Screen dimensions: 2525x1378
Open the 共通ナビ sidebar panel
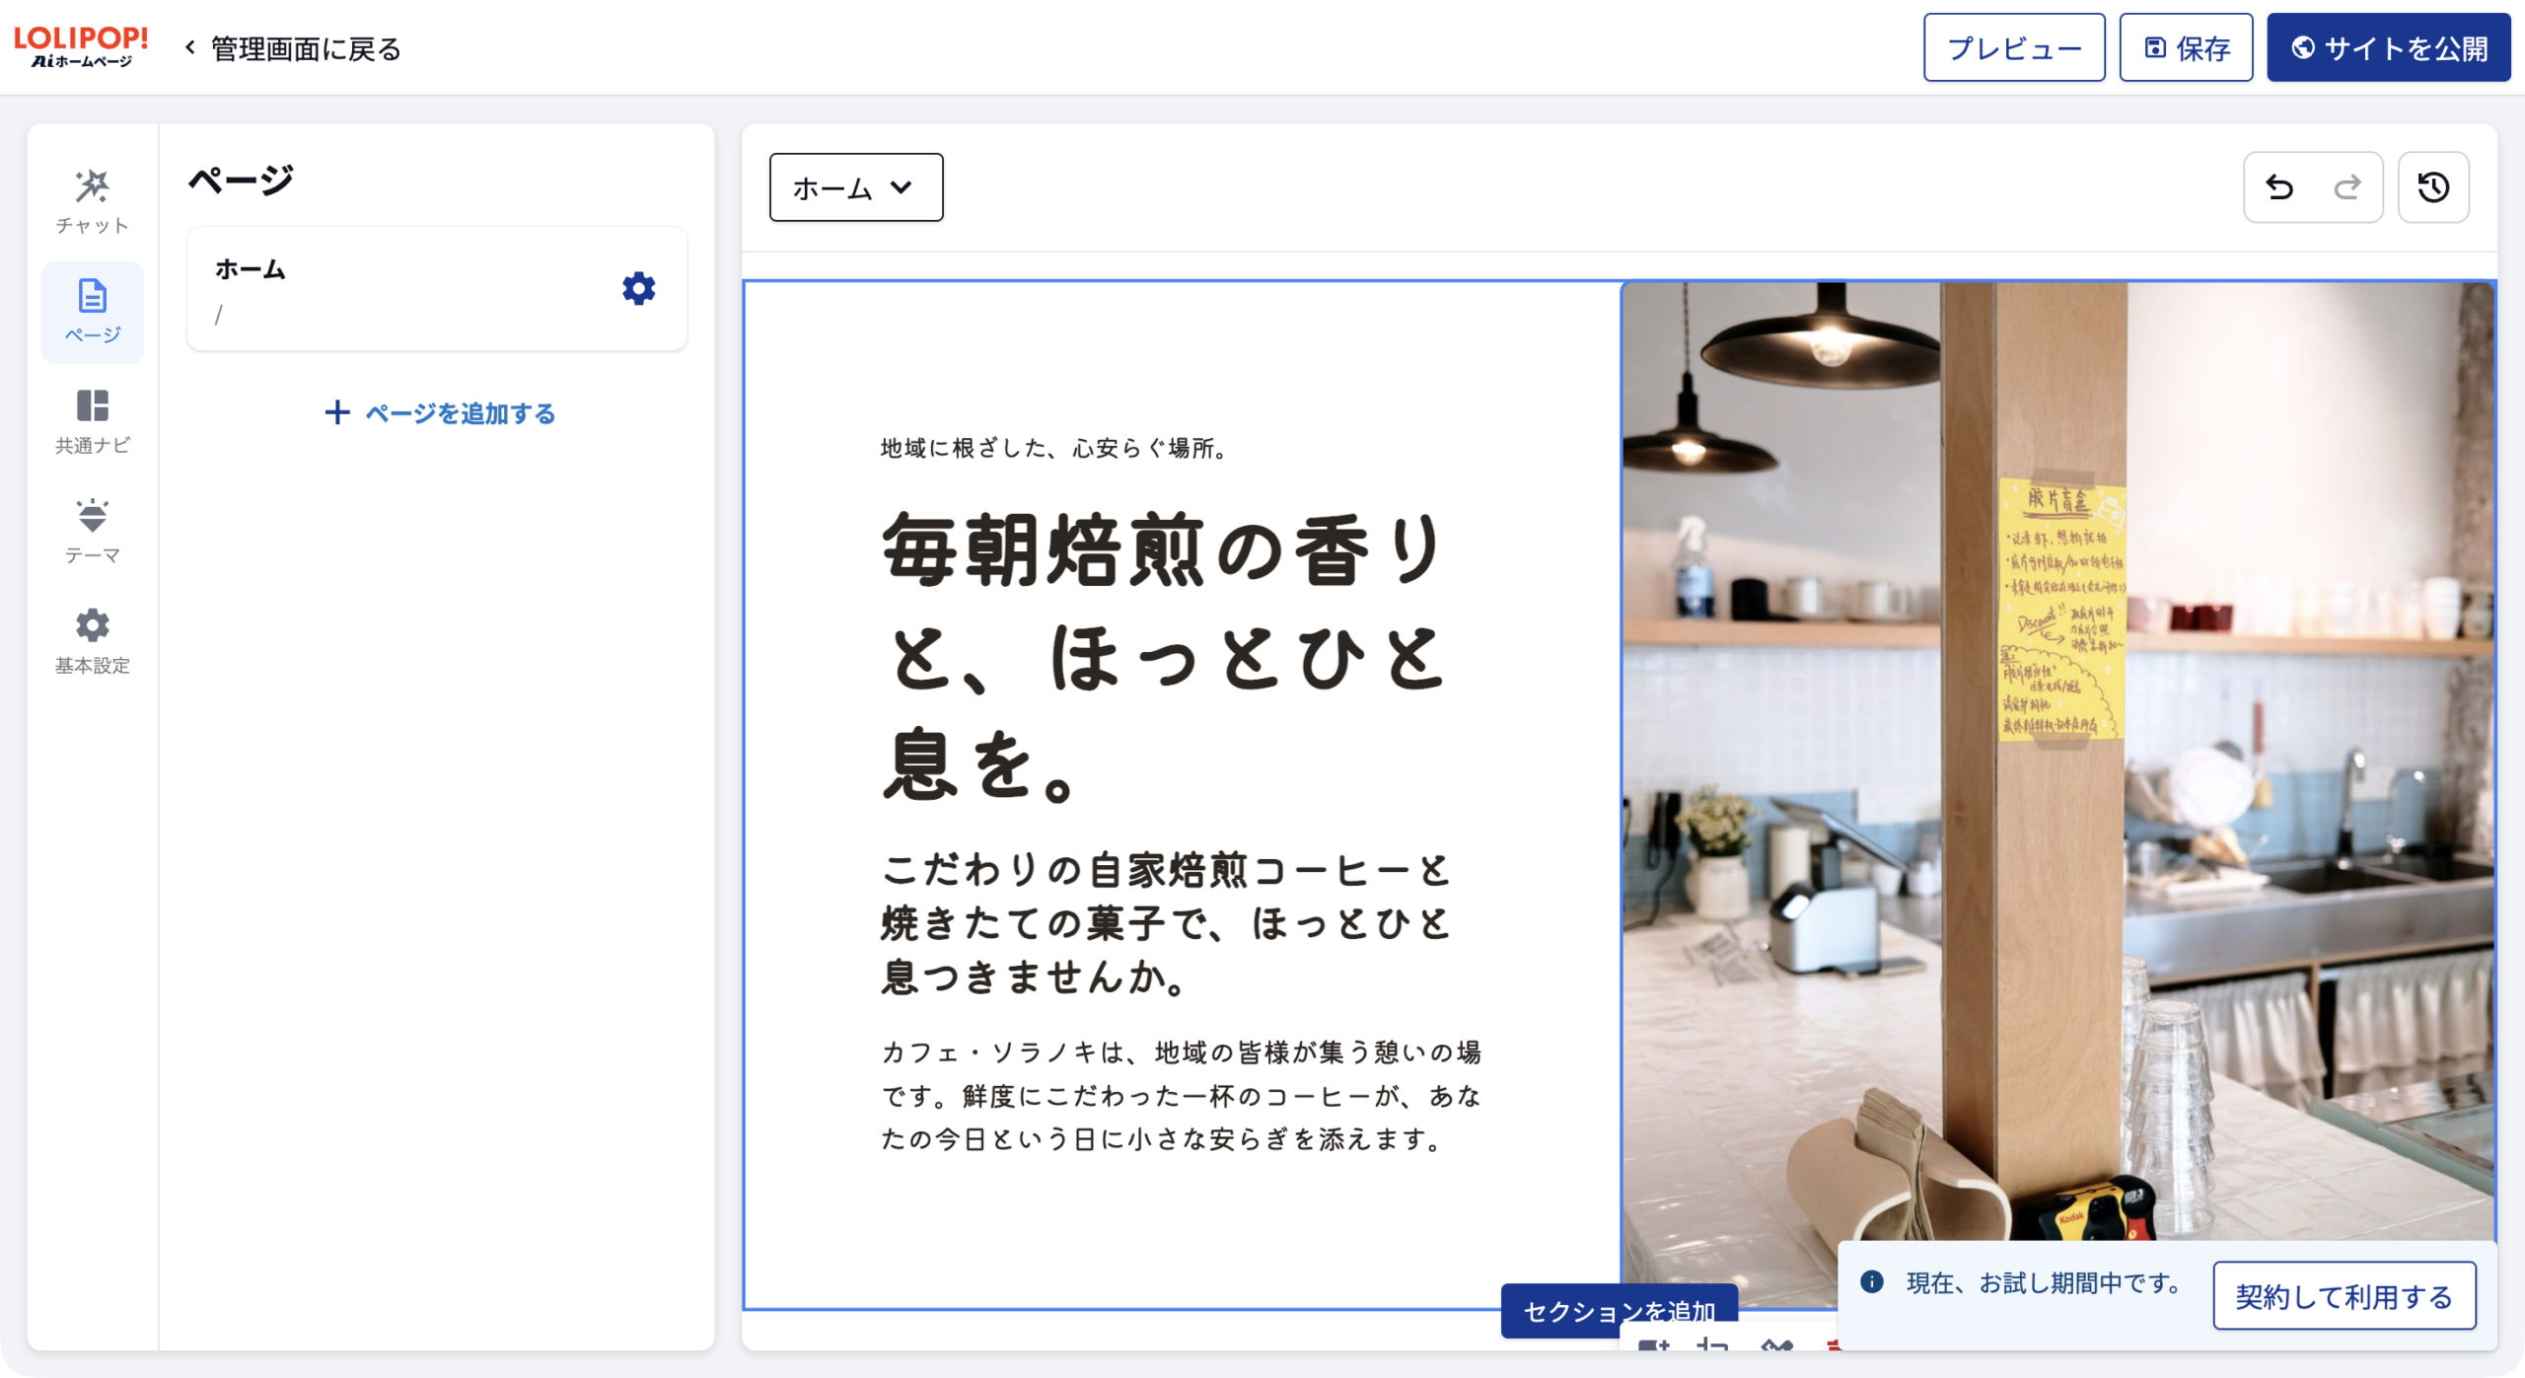click(x=92, y=422)
